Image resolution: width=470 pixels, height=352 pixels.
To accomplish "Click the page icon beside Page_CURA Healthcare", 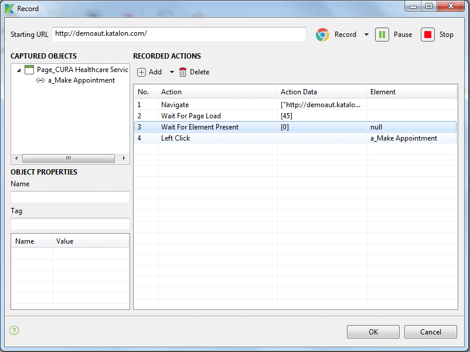I will (x=29, y=70).
